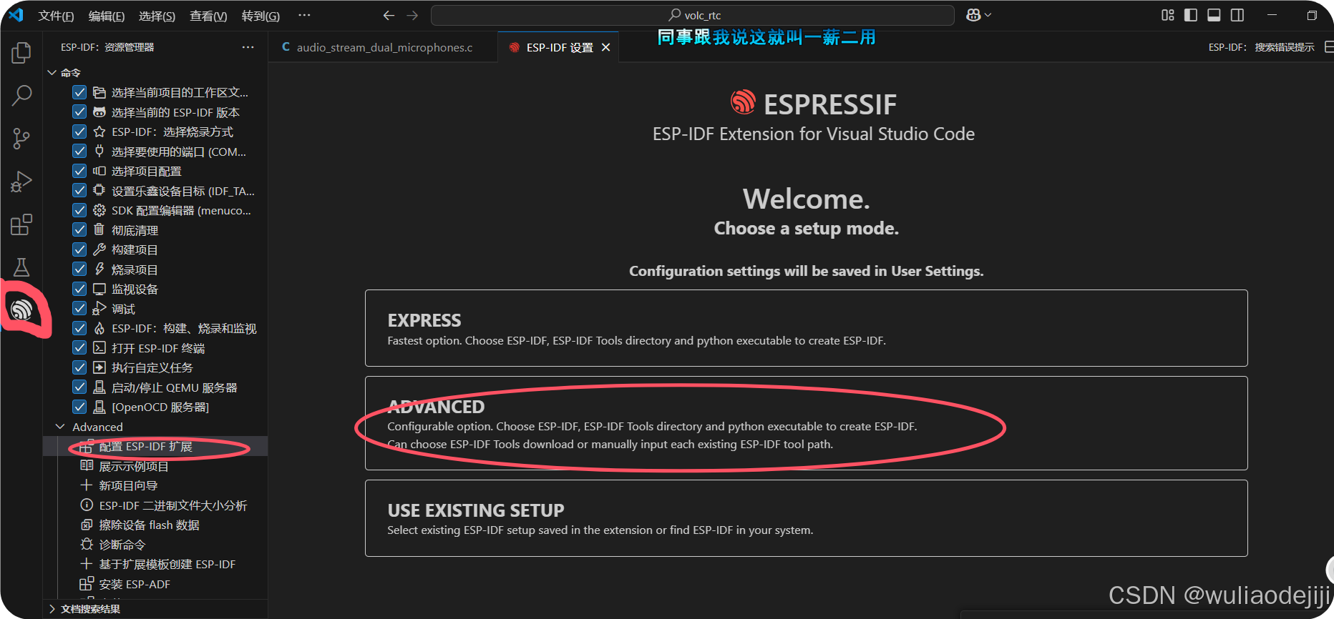Click the 监视设备 monitor icon

click(x=99, y=289)
